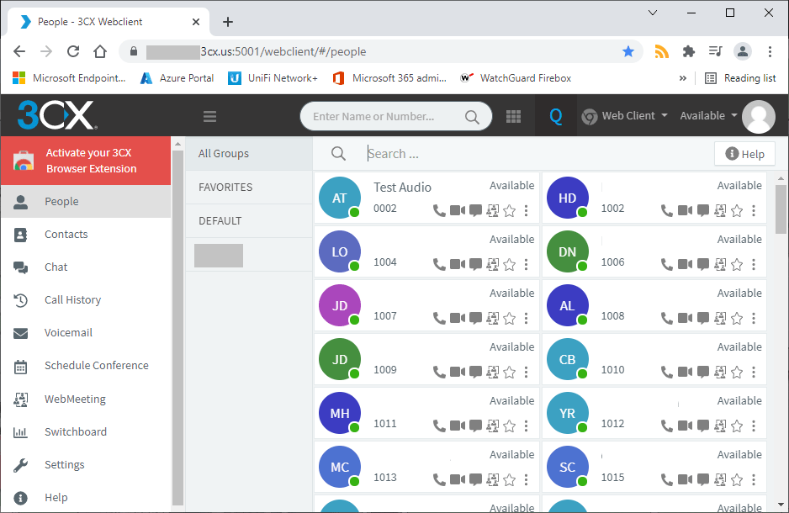Open a new browser tab
Viewport: 789px width, 513px height.
(x=228, y=22)
